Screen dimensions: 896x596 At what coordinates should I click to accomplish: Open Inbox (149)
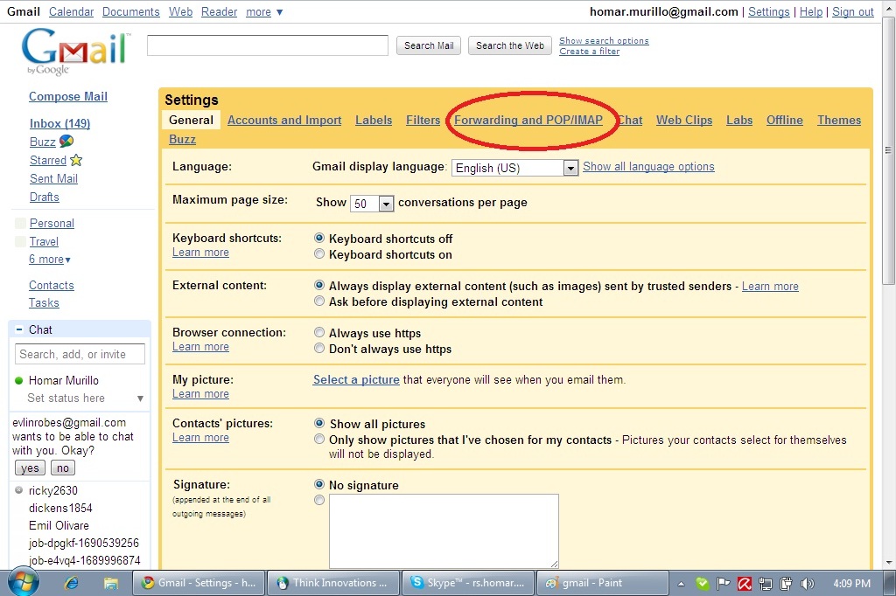[60, 123]
